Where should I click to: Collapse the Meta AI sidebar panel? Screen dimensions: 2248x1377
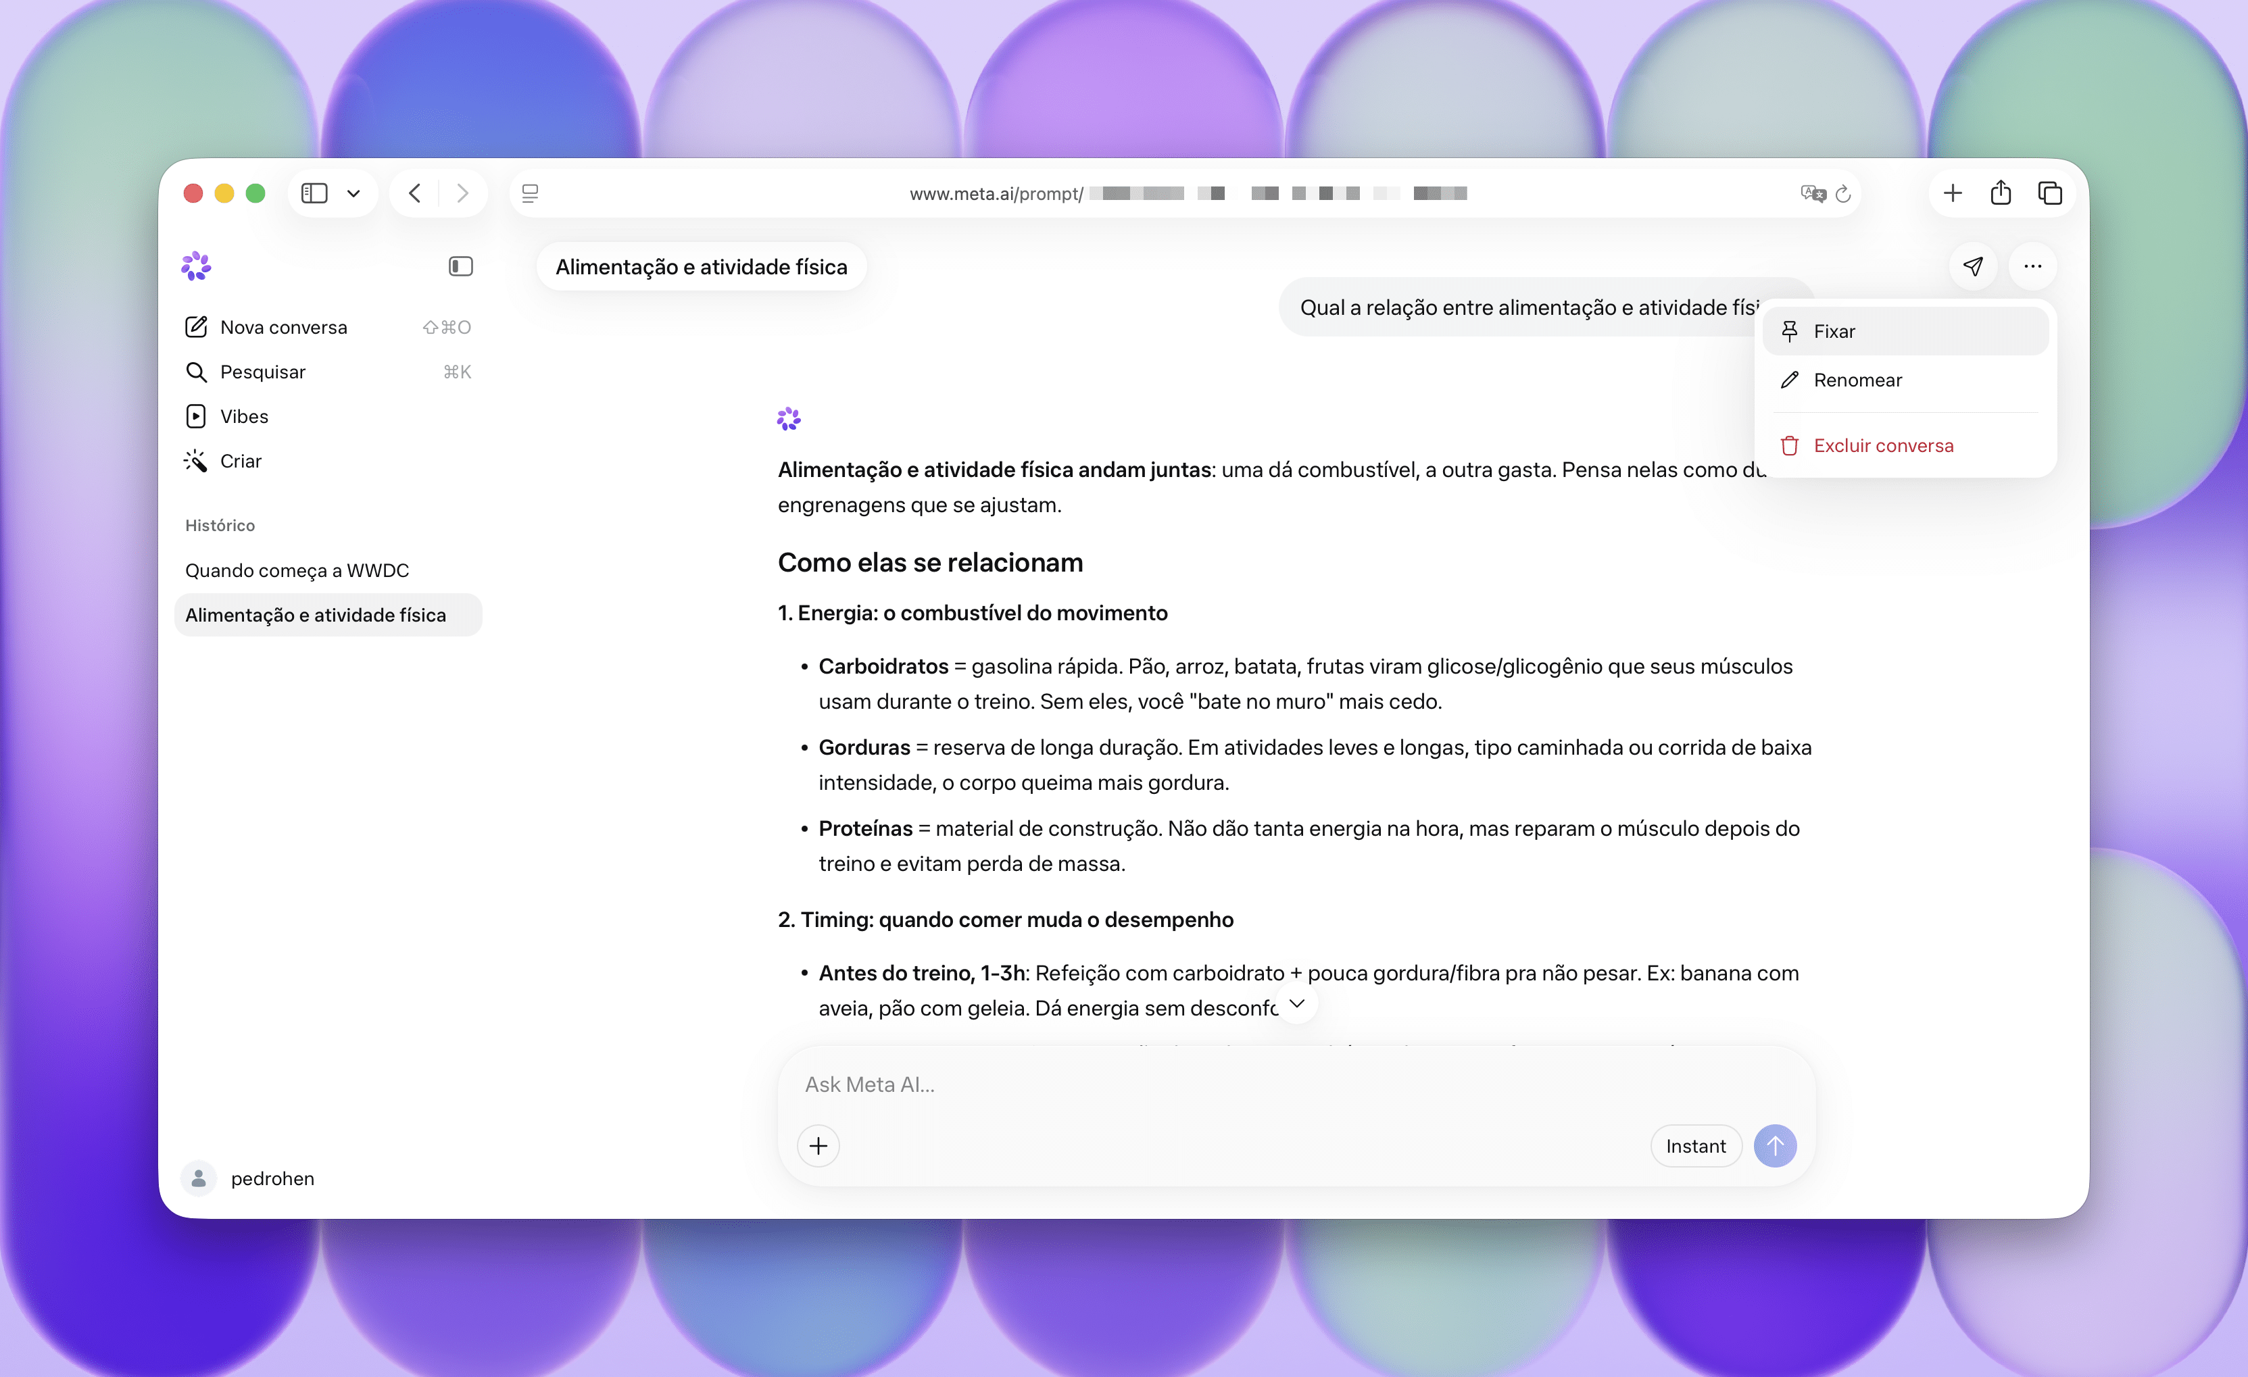[x=461, y=266]
